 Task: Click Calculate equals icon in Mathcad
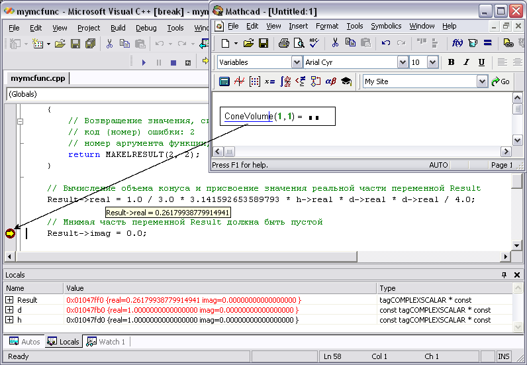488,42
